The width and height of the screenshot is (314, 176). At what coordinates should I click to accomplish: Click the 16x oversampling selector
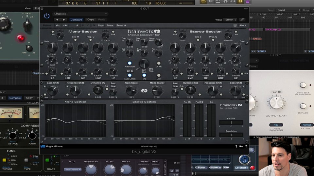[276, 125]
